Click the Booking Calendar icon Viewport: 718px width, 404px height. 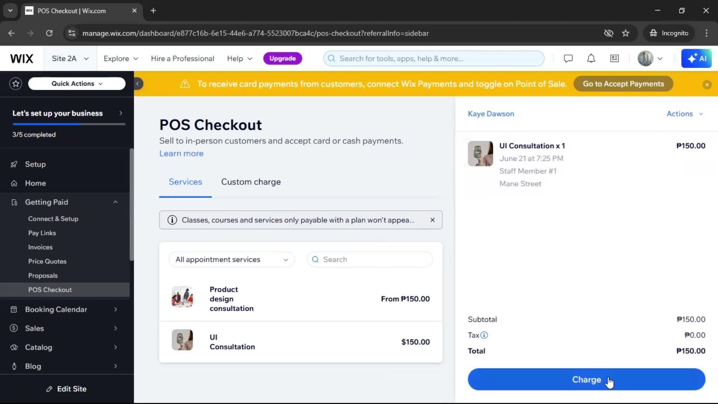pyautogui.click(x=14, y=309)
